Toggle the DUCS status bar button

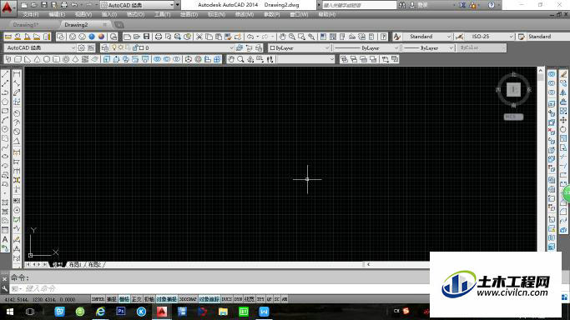(226, 299)
